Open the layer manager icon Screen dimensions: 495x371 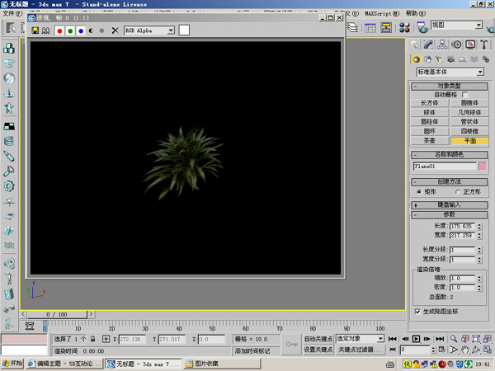click(352, 27)
